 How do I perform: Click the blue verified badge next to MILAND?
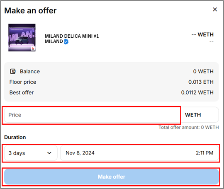[x=66, y=41]
